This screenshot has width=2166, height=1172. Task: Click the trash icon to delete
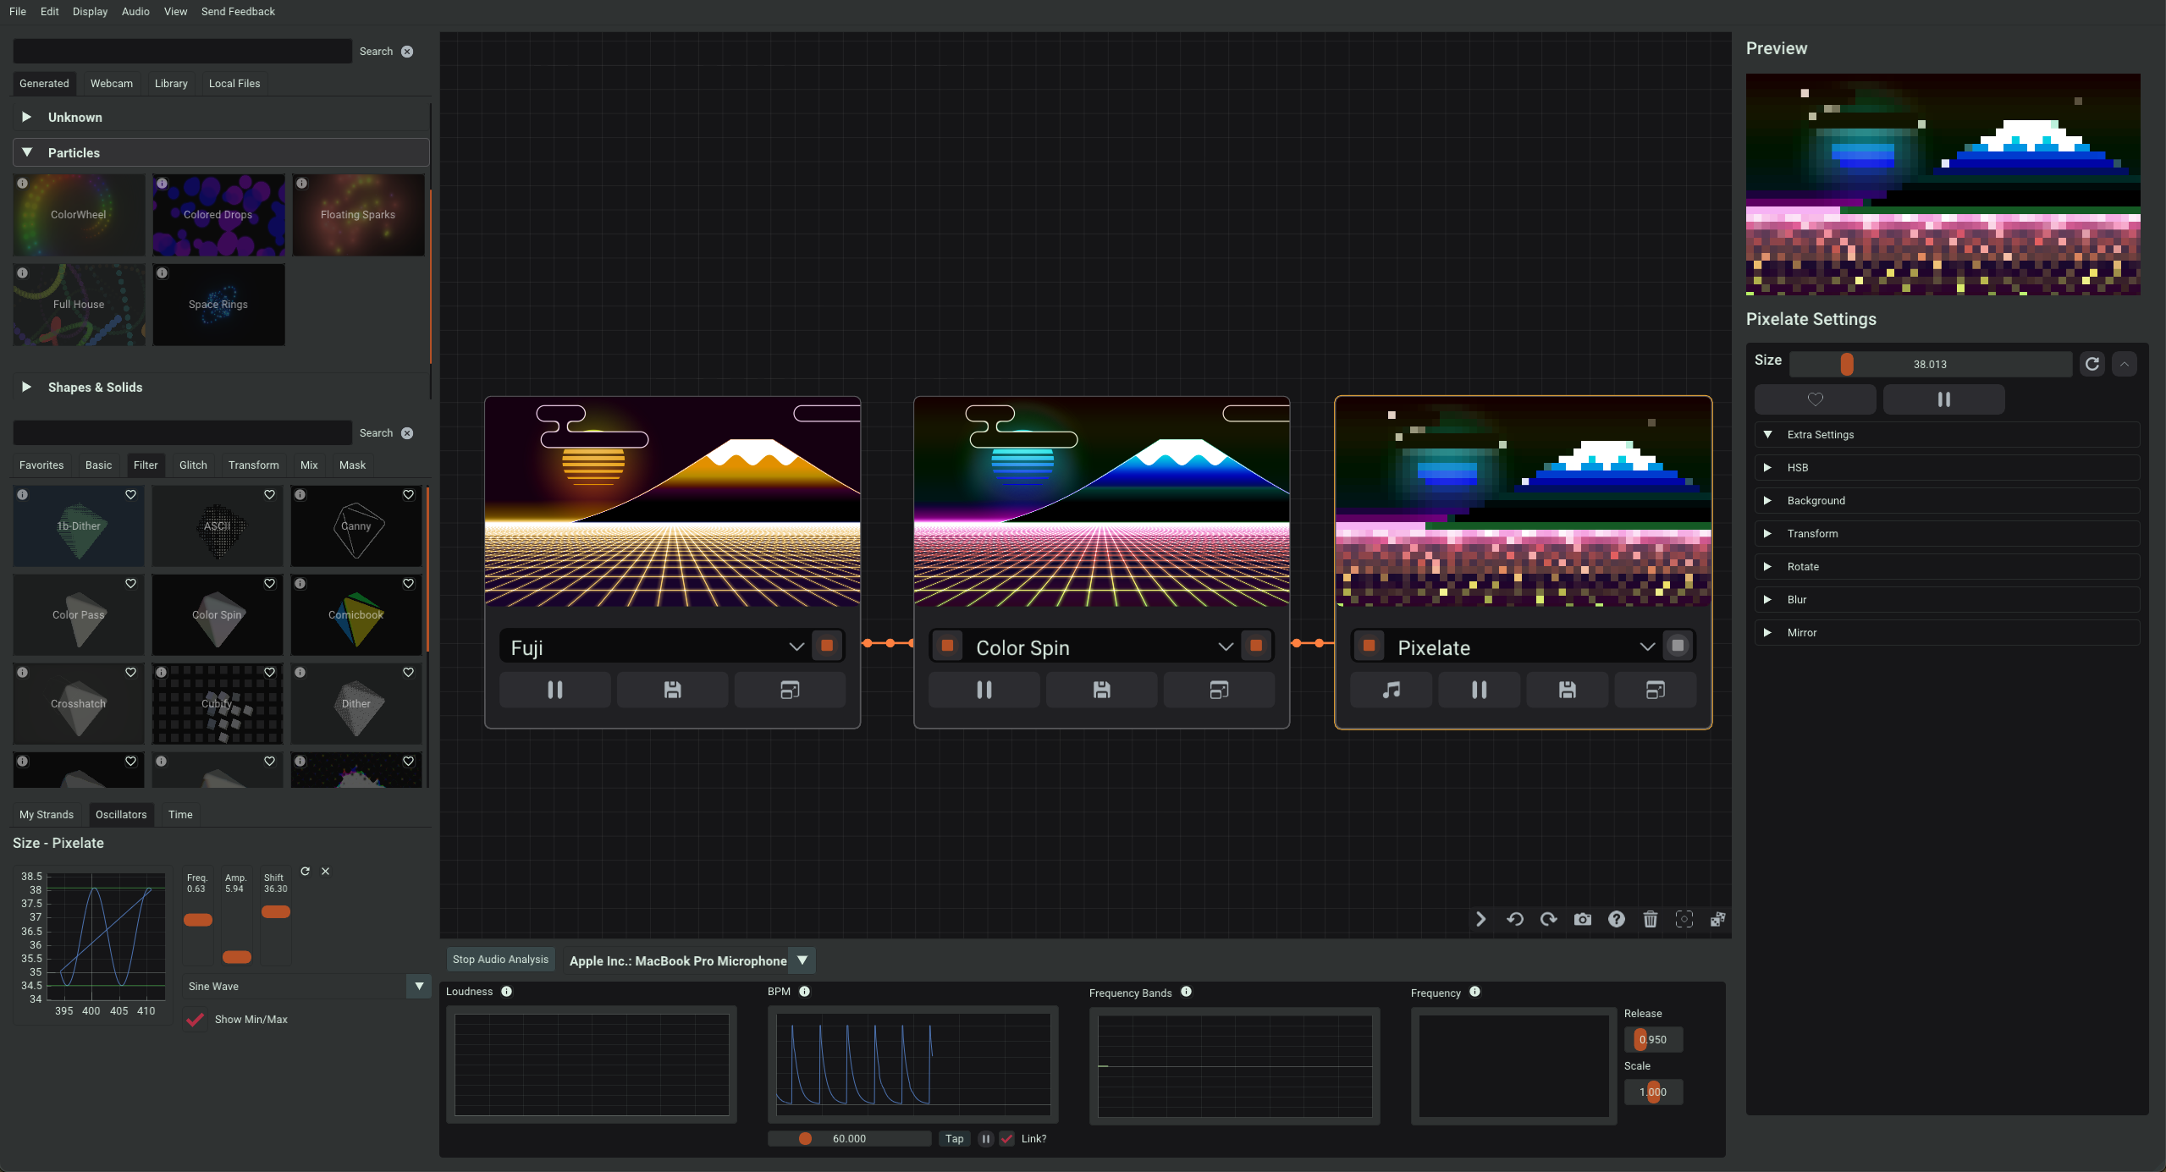[x=1650, y=919]
